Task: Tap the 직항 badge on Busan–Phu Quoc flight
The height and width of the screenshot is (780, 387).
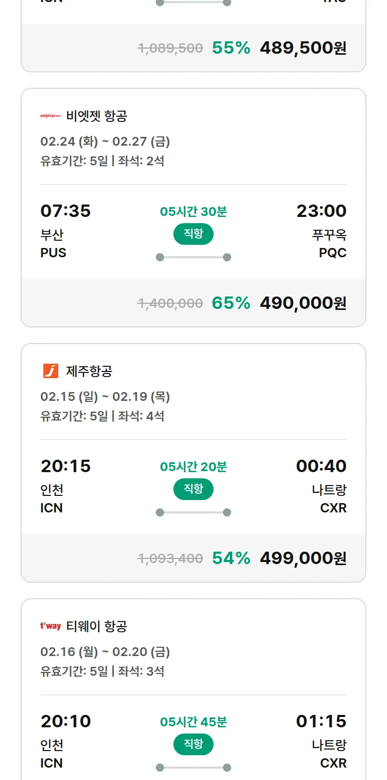Action: click(x=193, y=234)
